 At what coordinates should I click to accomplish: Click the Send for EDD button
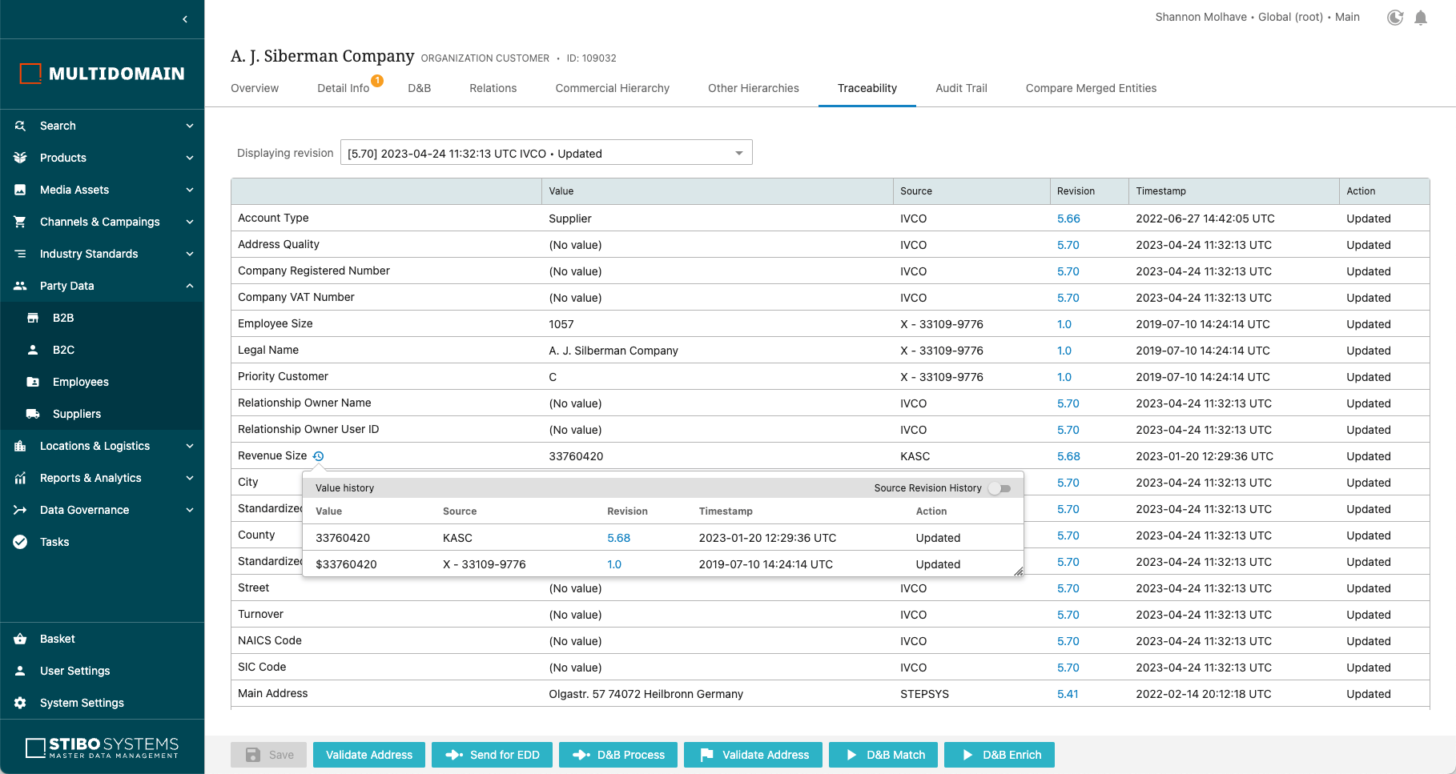tap(492, 755)
